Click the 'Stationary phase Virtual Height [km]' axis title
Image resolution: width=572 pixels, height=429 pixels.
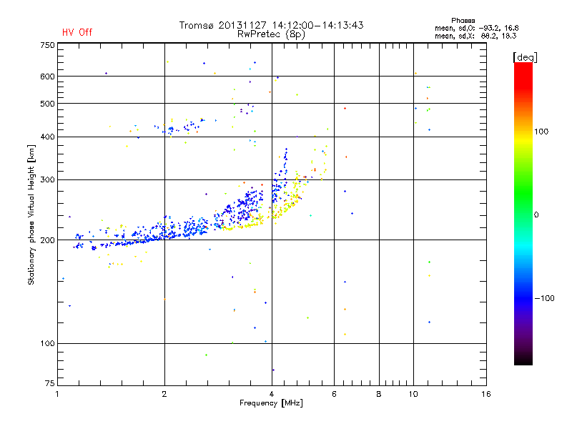click(31, 214)
